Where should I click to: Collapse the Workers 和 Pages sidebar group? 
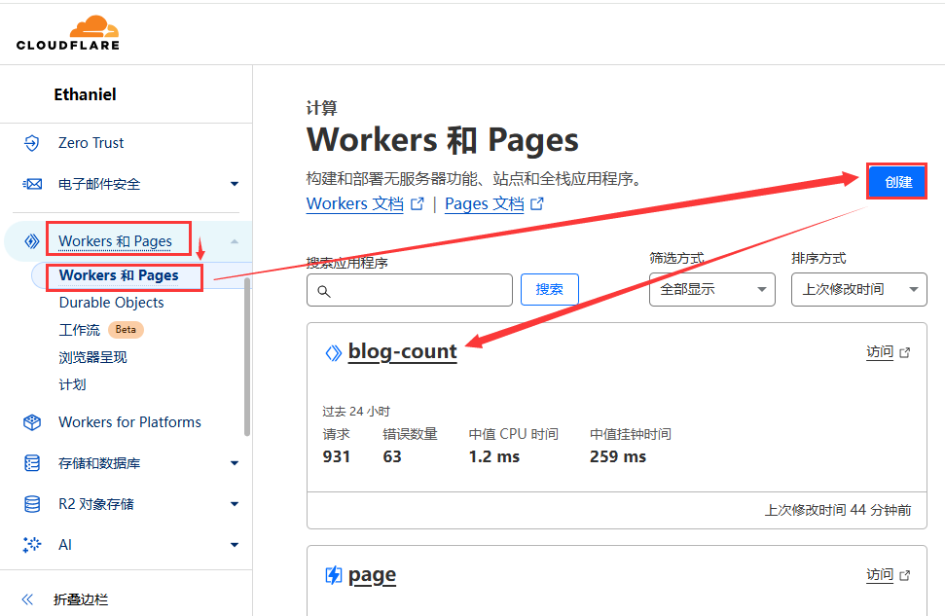tap(234, 241)
